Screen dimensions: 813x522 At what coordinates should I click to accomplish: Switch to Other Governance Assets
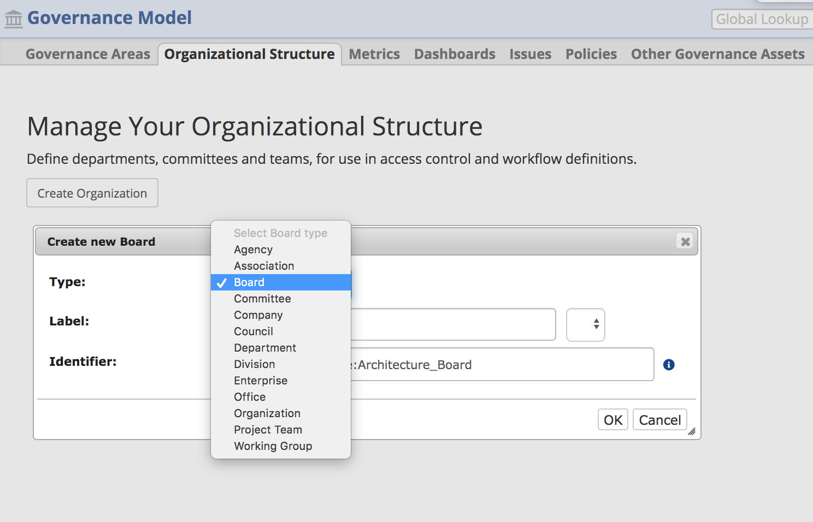point(717,54)
